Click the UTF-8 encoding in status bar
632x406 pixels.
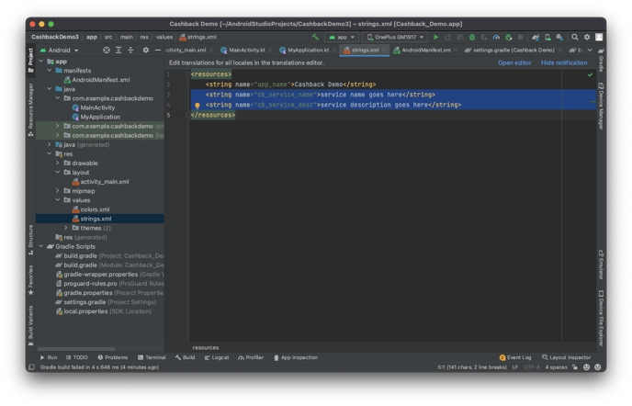(534, 367)
